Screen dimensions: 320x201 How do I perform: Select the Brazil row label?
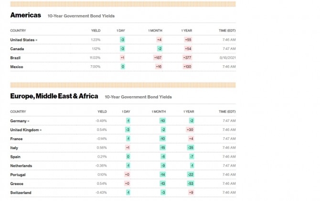pos(16,58)
